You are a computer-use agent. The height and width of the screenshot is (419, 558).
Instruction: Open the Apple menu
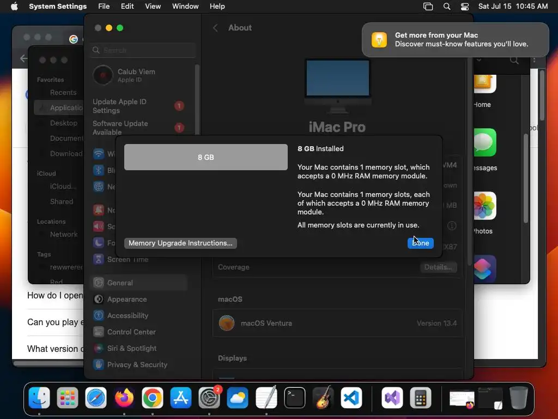click(x=14, y=7)
